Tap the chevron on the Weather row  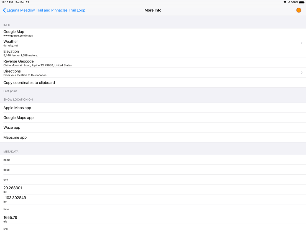click(x=302, y=43)
